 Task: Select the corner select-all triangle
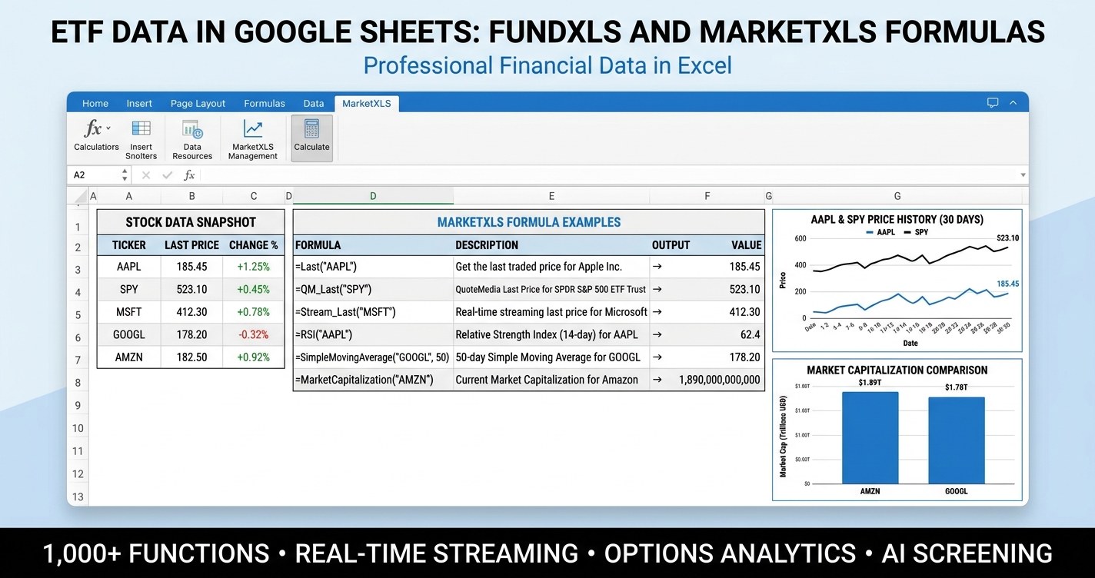78,197
